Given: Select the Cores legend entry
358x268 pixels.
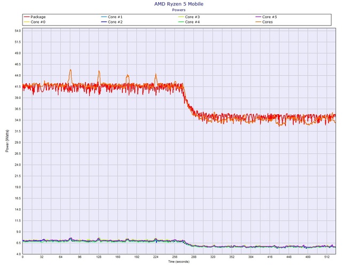Looking at the screenshot, I should coord(264,22).
